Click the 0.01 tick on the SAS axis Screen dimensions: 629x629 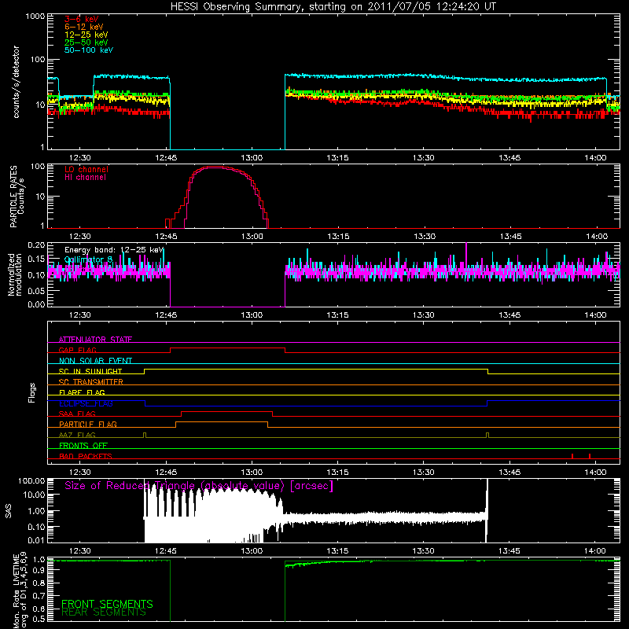pos(36,540)
